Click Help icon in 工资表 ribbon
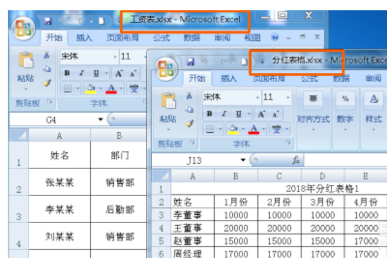 [275, 37]
